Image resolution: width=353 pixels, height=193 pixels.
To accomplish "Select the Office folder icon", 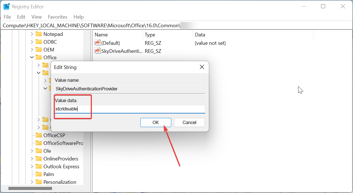I will [x=38, y=58].
